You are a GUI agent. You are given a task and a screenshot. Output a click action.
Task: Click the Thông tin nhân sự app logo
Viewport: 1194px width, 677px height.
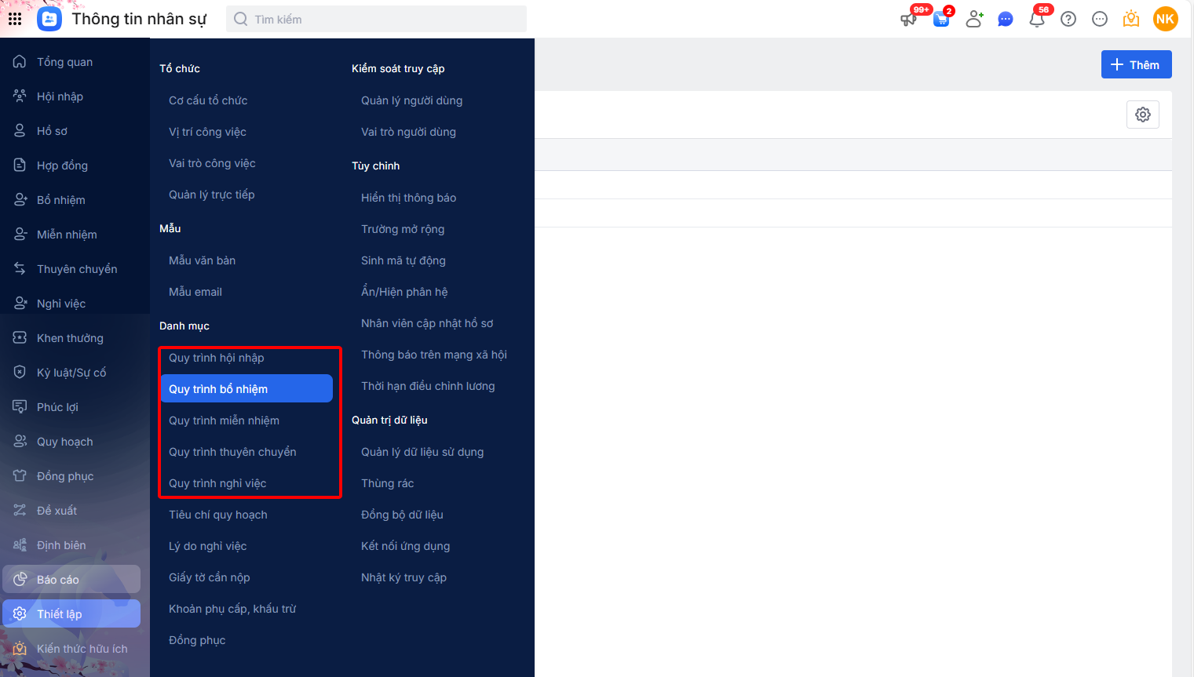(49, 19)
